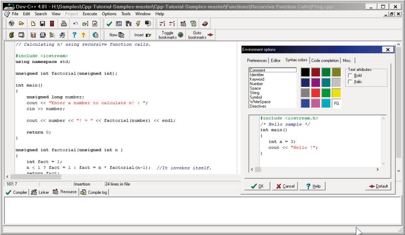Click the globe document toolbar icon

[95, 35]
